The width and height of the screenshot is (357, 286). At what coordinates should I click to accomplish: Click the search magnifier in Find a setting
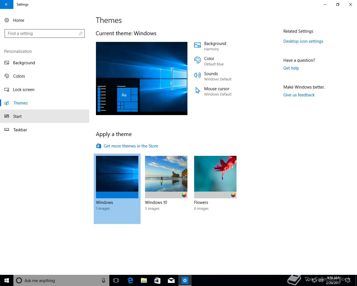tap(81, 34)
